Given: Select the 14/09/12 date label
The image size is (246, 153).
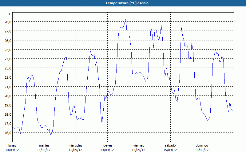Looking at the screenshot, I should [x=139, y=150].
